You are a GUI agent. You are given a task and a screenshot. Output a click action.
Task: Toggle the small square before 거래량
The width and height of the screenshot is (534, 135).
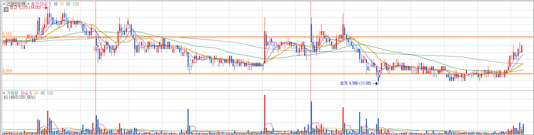4,93
